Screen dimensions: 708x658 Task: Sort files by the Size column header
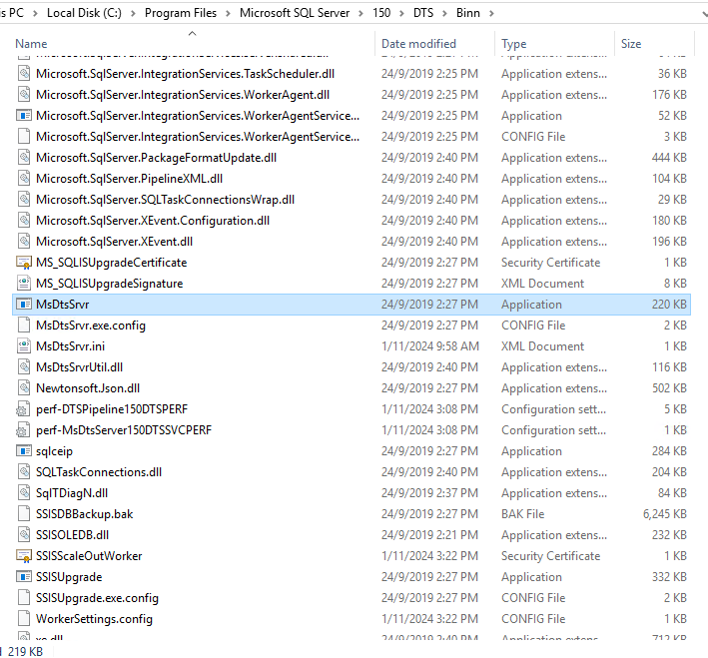click(631, 44)
